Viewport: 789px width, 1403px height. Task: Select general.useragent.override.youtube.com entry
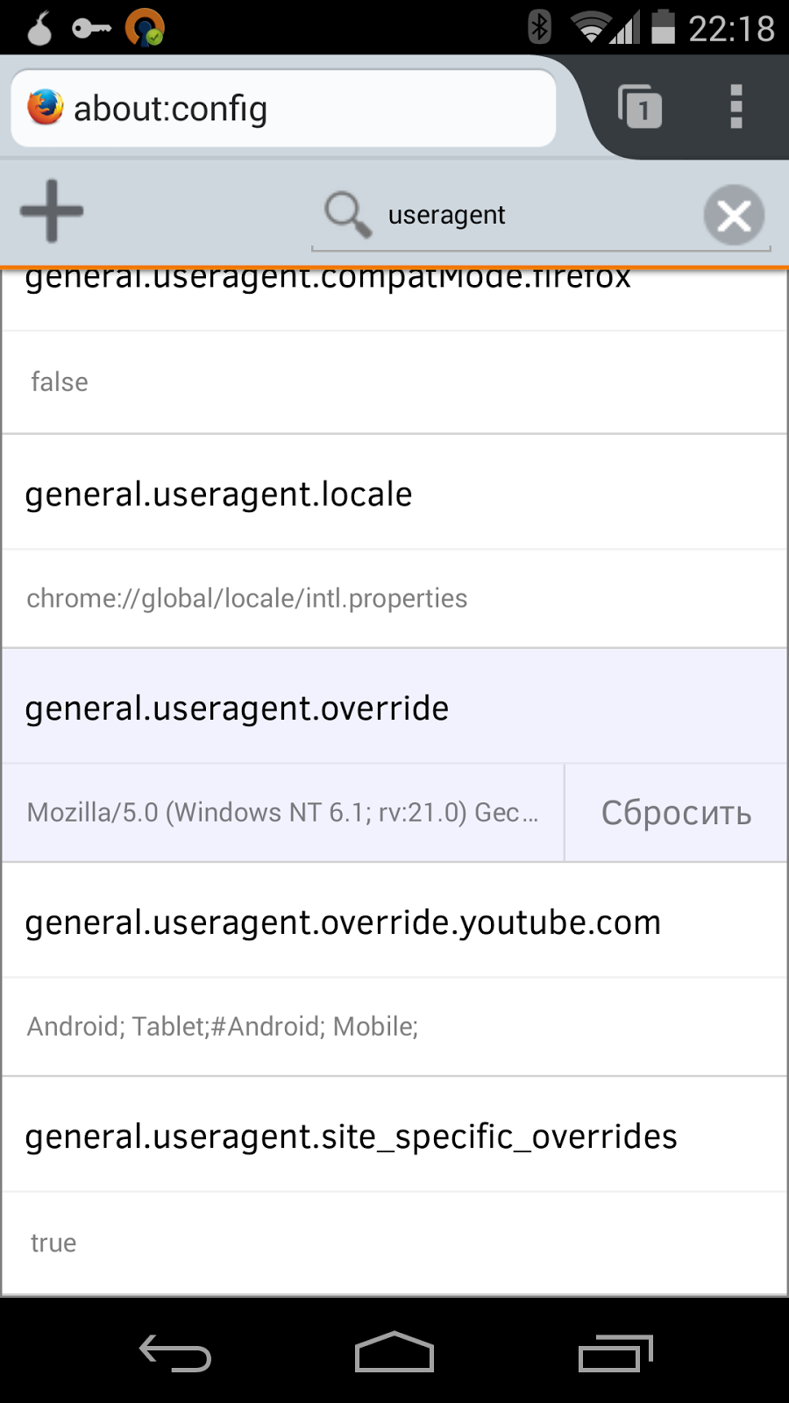click(x=394, y=922)
